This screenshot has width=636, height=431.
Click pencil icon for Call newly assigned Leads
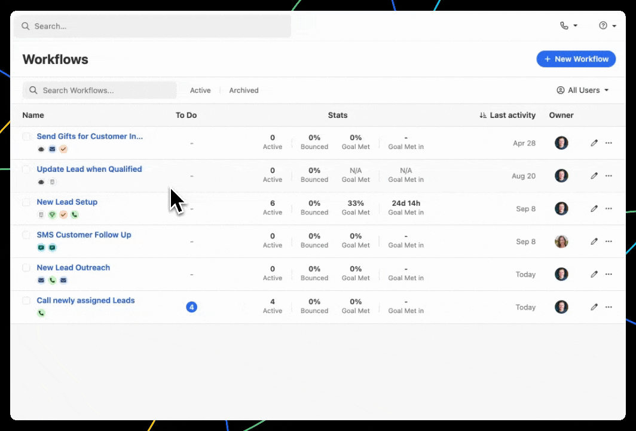[x=594, y=307]
